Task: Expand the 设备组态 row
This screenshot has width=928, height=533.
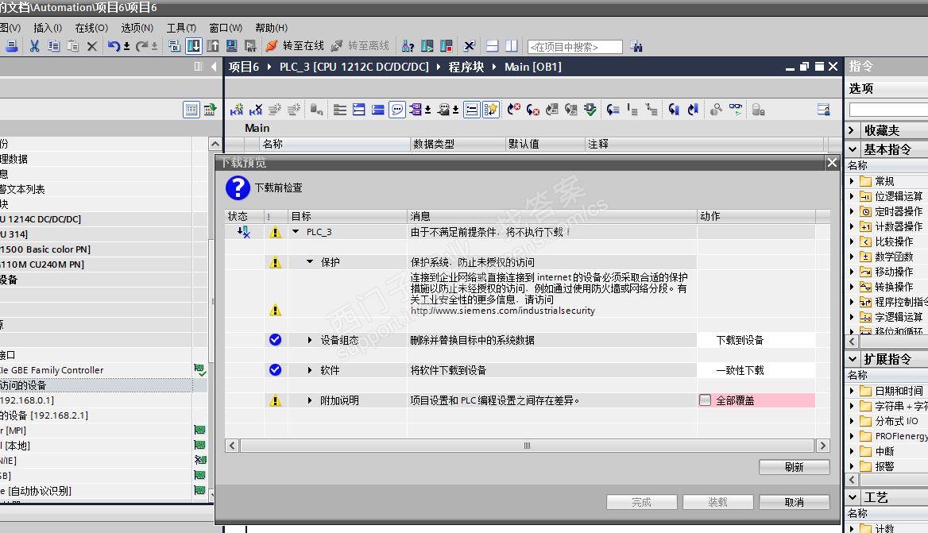Action: (x=310, y=340)
